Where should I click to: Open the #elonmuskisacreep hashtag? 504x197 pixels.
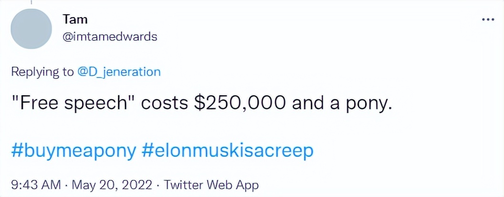228,151
